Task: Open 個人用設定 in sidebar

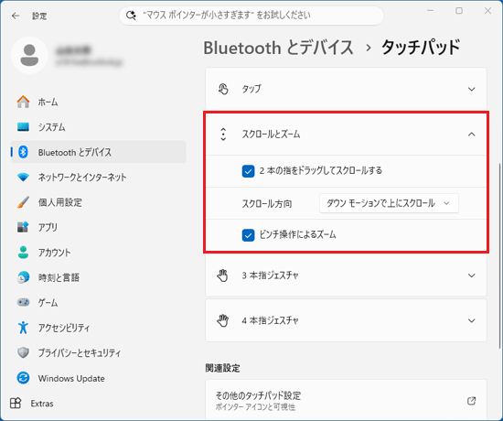Action: point(98,202)
